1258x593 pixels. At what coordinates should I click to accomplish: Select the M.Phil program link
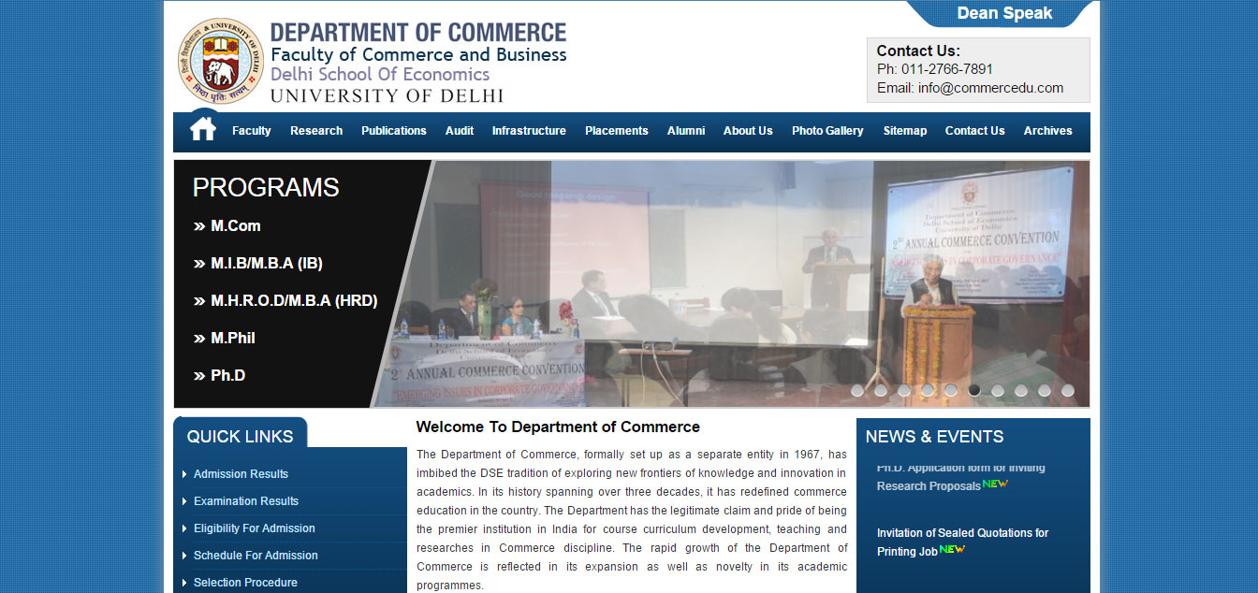[x=233, y=338]
